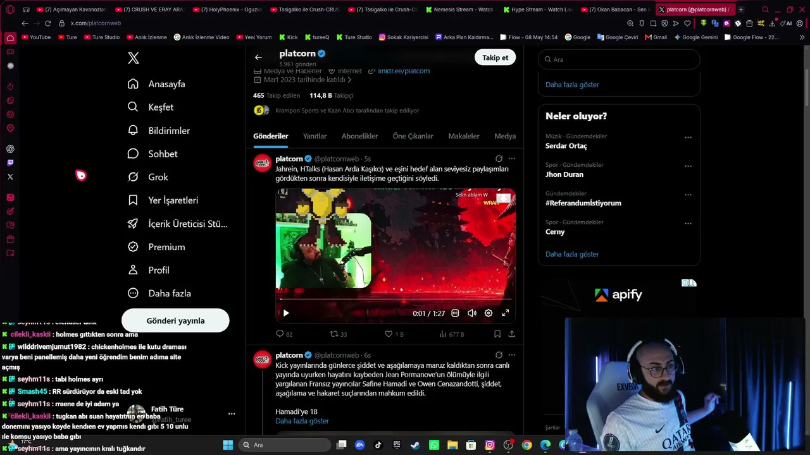The width and height of the screenshot is (810, 455).
Task: Open X shortcut in the Opera sidebar
Action: pos(10,177)
